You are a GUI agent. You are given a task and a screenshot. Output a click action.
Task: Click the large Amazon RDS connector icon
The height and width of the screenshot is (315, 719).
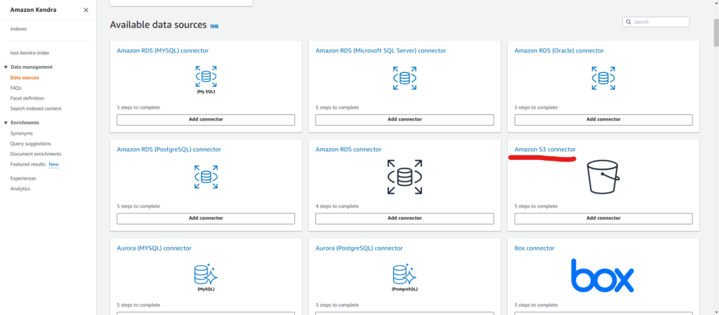[404, 177]
